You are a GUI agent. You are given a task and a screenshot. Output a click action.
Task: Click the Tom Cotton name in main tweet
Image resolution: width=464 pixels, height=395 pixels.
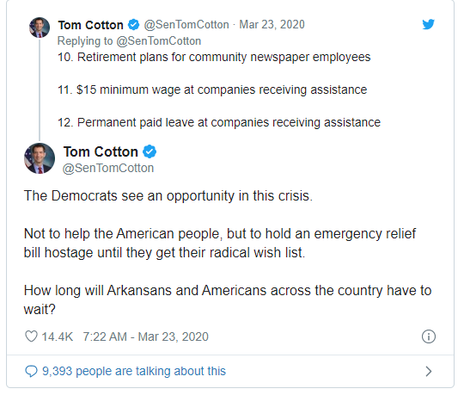click(101, 151)
